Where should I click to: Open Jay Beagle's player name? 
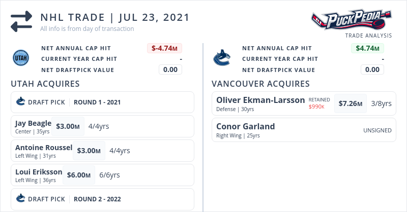(33, 123)
